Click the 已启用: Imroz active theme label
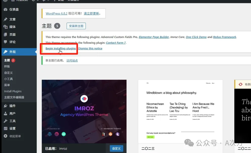The height and width of the screenshot is (153, 251). click(56, 148)
